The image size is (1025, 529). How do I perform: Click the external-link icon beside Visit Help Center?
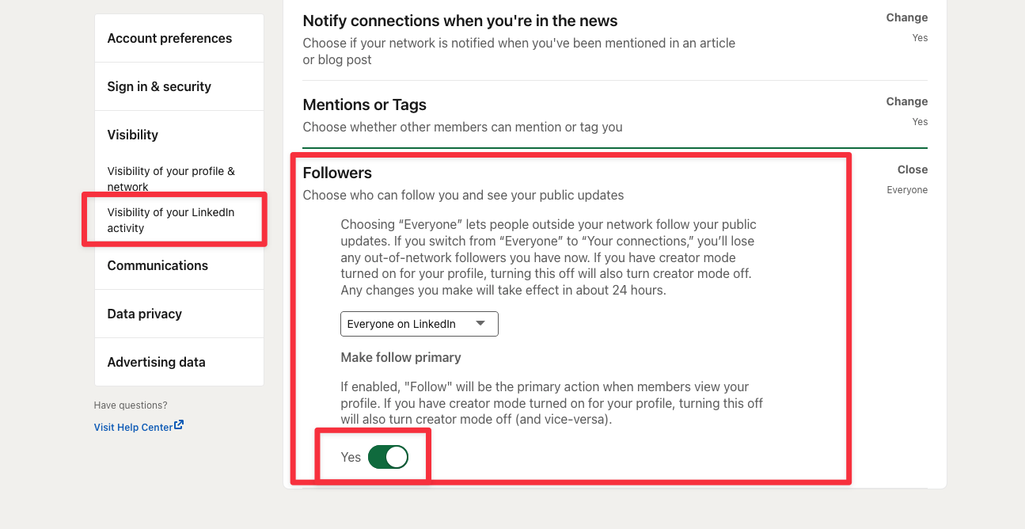[180, 425]
